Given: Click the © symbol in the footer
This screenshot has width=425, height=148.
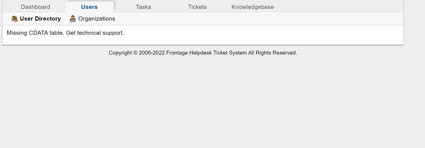Looking at the screenshot, I should click(x=135, y=53).
